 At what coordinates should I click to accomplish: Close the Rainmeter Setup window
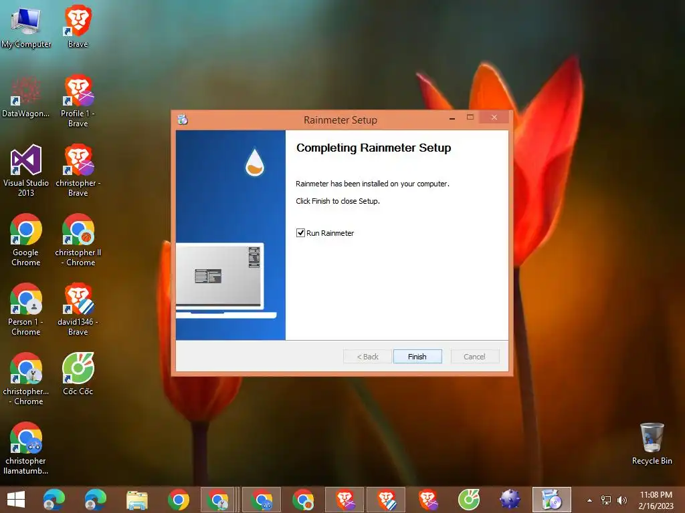[x=494, y=118]
